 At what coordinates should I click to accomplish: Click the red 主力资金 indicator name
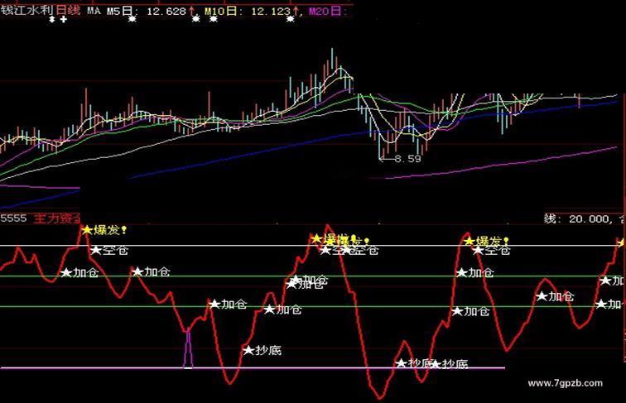pyautogui.click(x=56, y=218)
